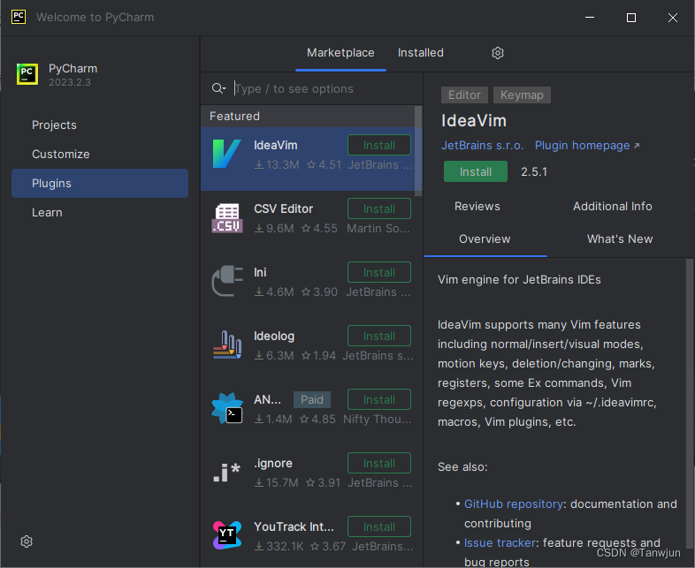Screen dimensions: 695x568
Task: Click Nifty Thou... vendor text
Action: [x=378, y=420]
